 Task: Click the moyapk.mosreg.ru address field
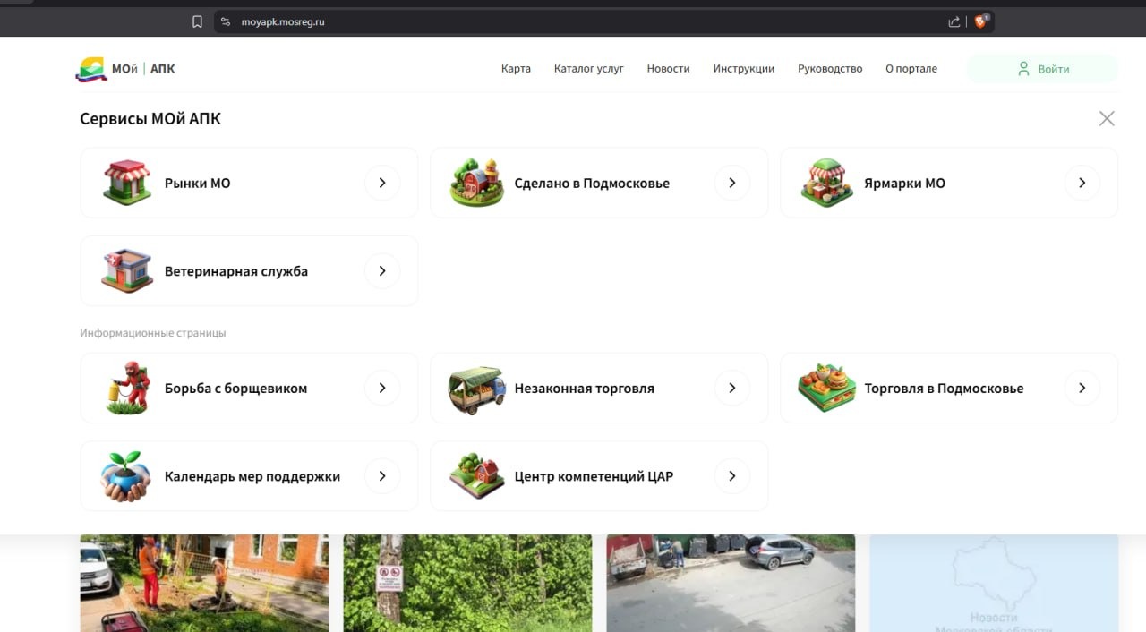click(x=582, y=21)
